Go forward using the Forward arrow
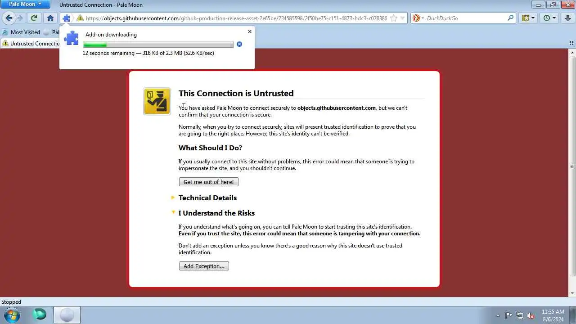The image size is (576, 324). click(x=20, y=18)
